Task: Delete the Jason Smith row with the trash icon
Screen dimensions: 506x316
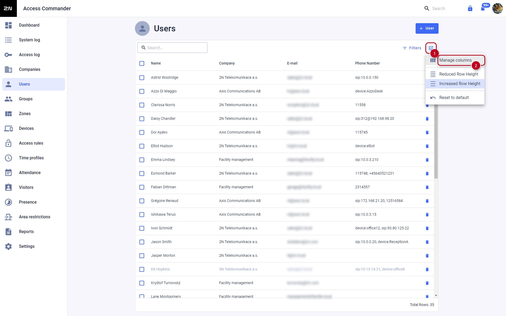Action: 427,242
